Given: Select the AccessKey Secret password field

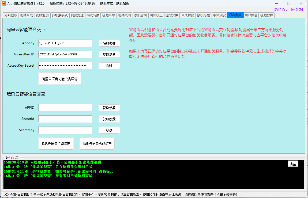Looking at the screenshot, I should [65, 66].
